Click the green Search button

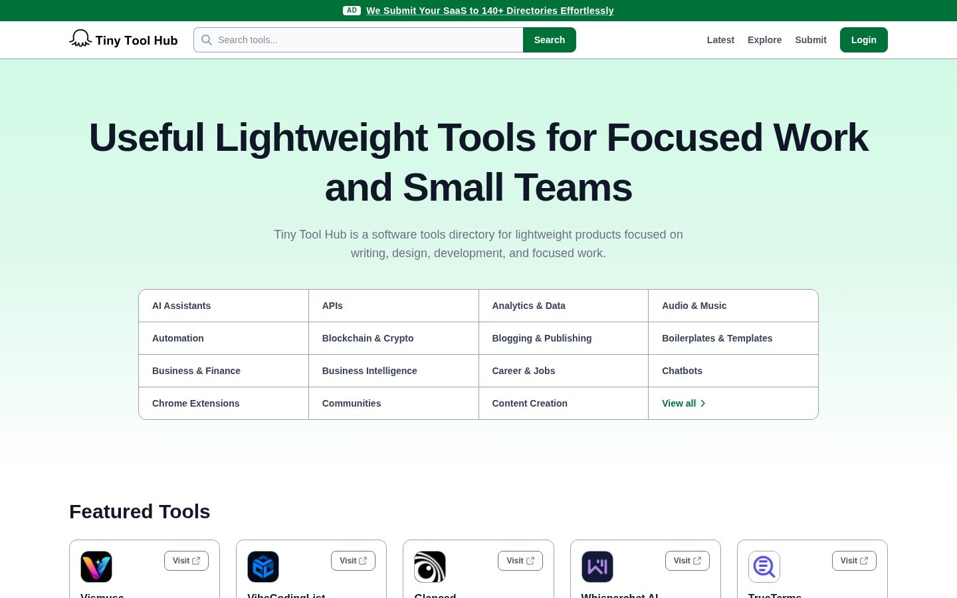tap(550, 40)
